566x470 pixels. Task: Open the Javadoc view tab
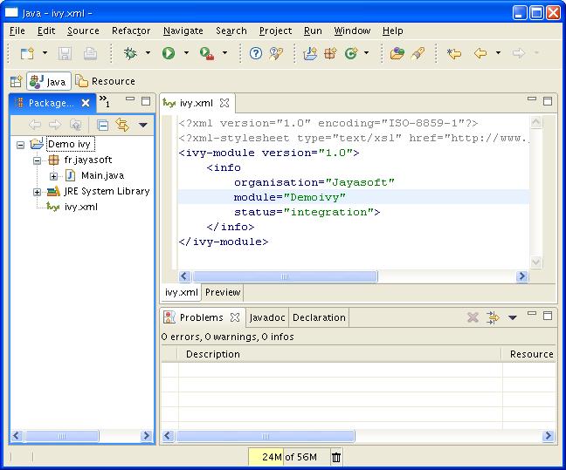[266, 317]
